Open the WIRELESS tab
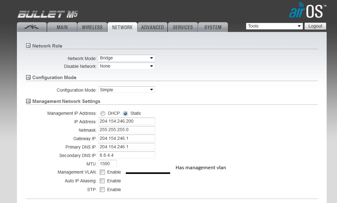337x203 pixels. tap(92, 27)
